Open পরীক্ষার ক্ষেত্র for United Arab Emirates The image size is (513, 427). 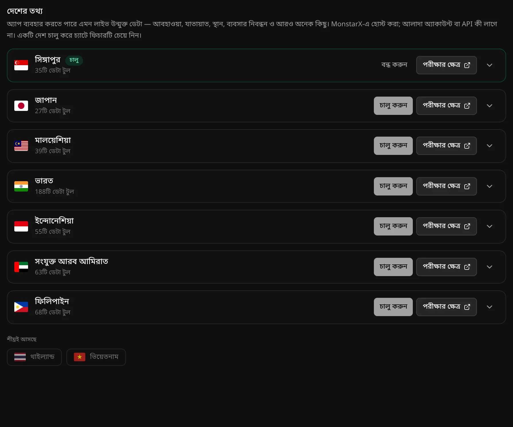click(x=446, y=267)
